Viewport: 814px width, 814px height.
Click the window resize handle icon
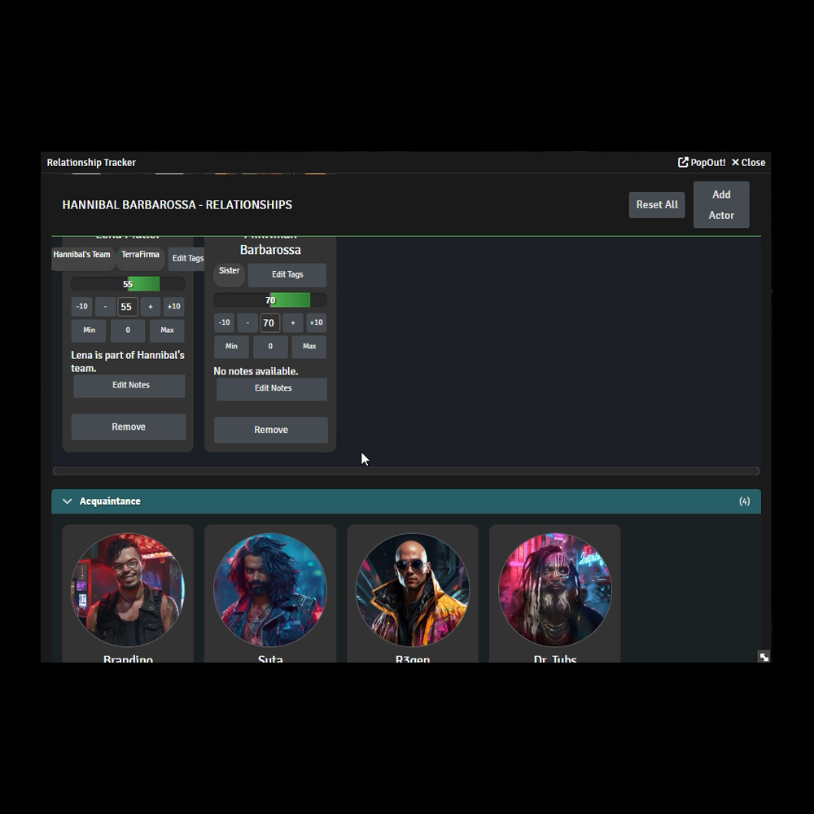click(764, 657)
